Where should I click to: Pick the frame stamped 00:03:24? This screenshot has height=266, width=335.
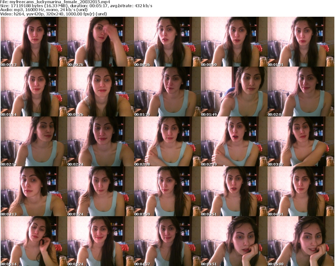click(101, 191)
